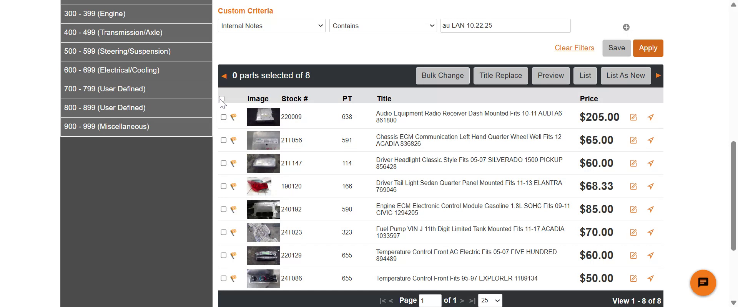Focus the page number input field
The height and width of the screenshot is (307, 738).
tap(430, 300)
